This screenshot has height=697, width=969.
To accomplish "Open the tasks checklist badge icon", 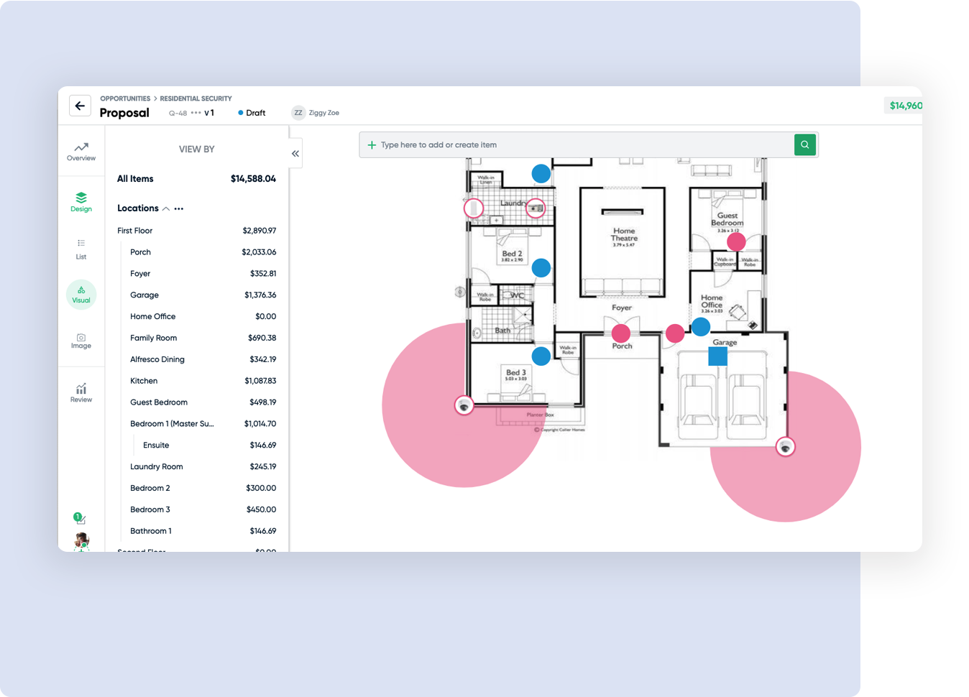I will tap(80, 518).
